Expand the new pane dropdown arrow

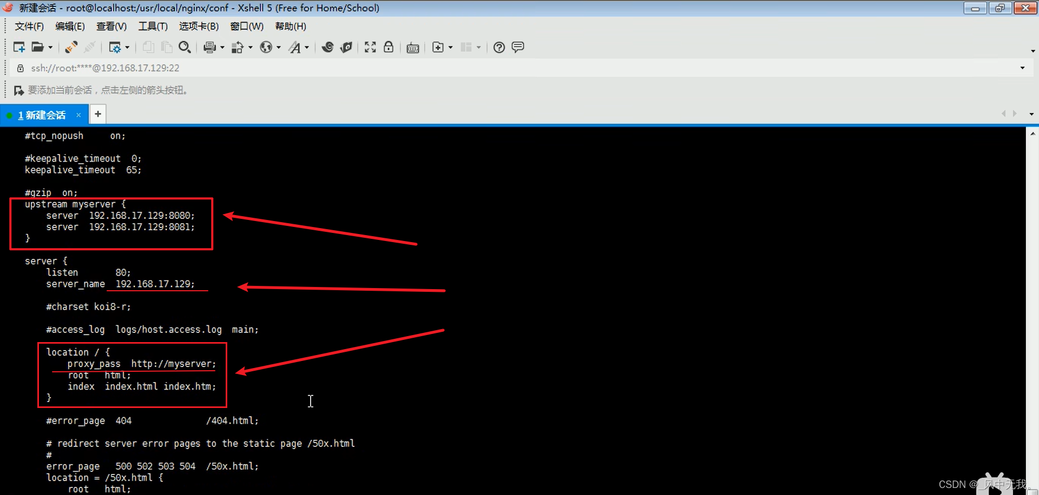click(x=451, y=48)
